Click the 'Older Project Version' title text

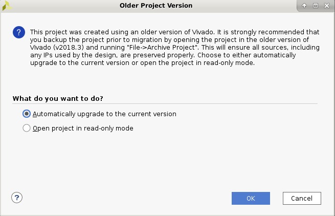pos(156,6)
